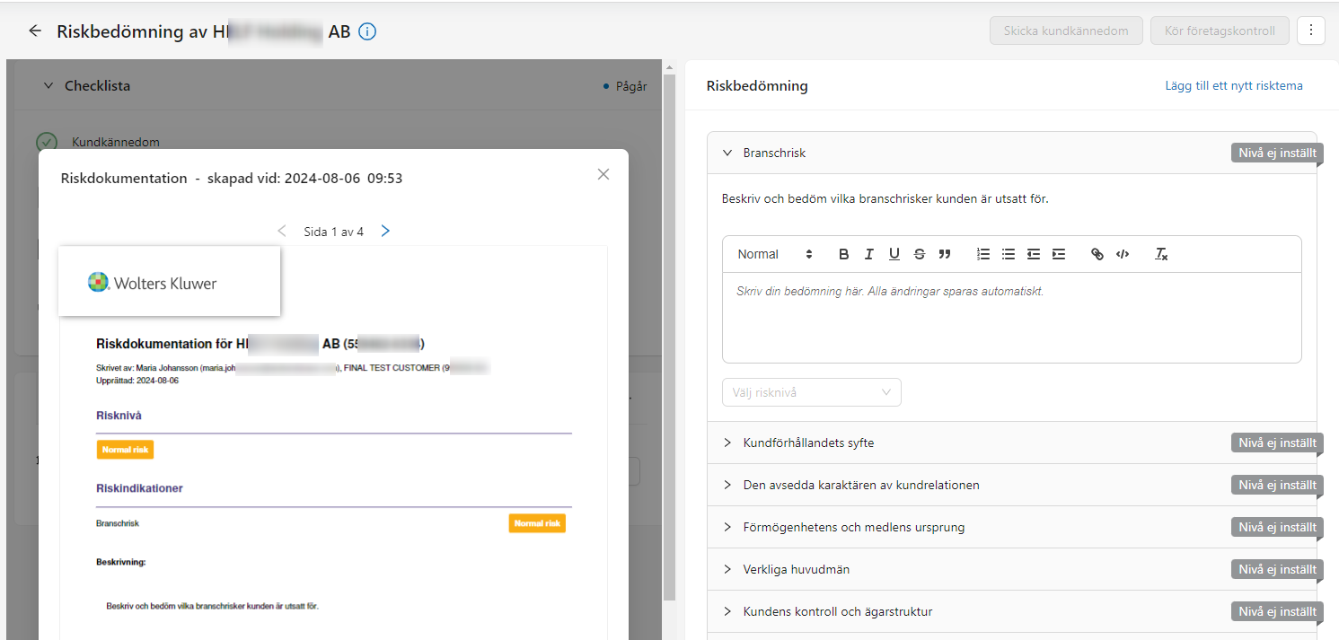Click the Nivå ej inställt tag on Verkliga huvudmän
Viewport: 1339px width, 640px height.
pos(1277,569)
